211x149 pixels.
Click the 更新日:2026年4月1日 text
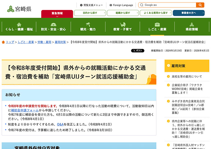[x=197, y=51]
